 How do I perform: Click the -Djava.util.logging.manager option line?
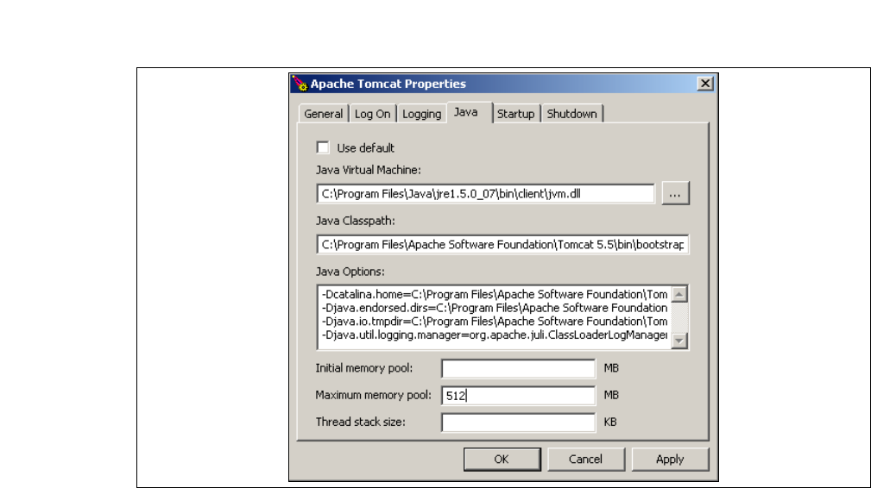[495, 335]
